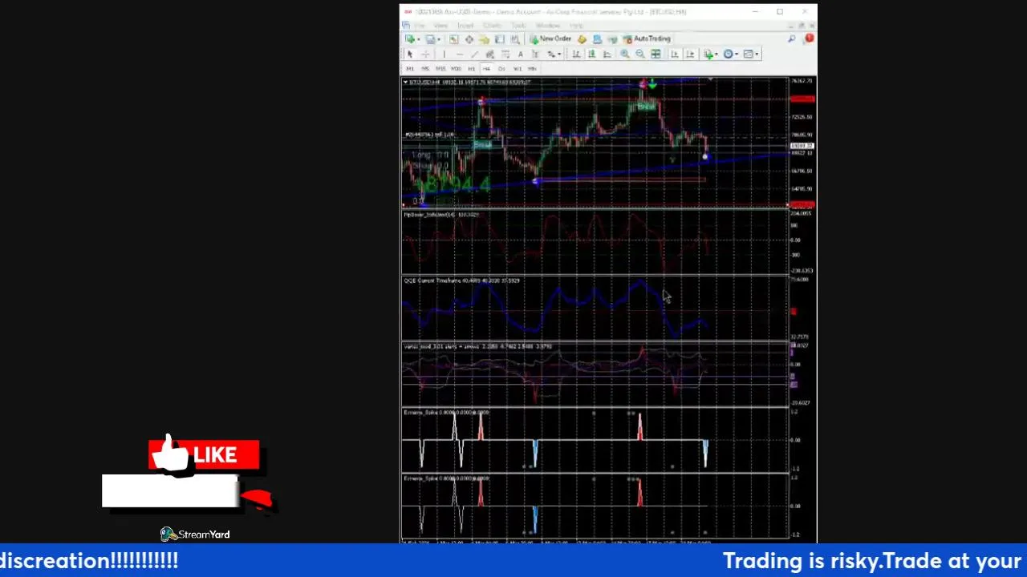The height and width of the screenshot is (577, 1027).
Task: Zoom in on the chart
Action: click(624, 54)
